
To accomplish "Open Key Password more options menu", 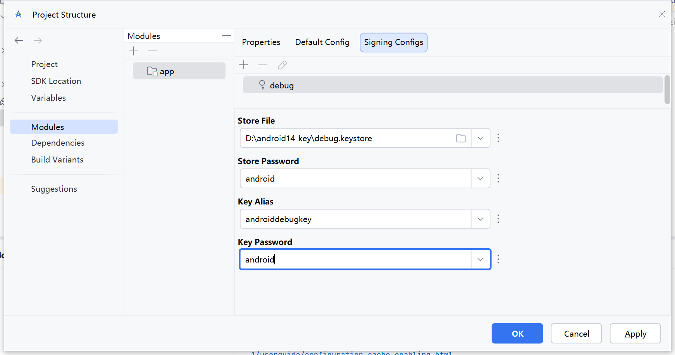I will click(498, 259).
